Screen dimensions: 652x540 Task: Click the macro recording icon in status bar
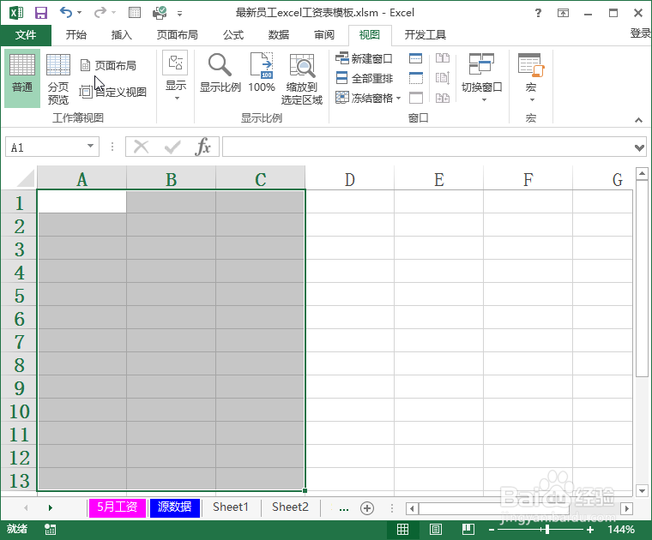pos(51,529)
